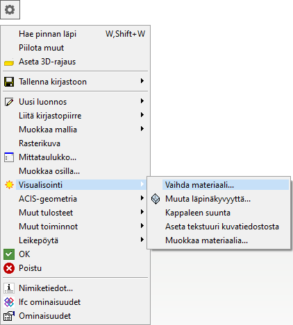Confirm with the OK entry
This screenshot has width=293, height=325.
click(x=75, y=254)
